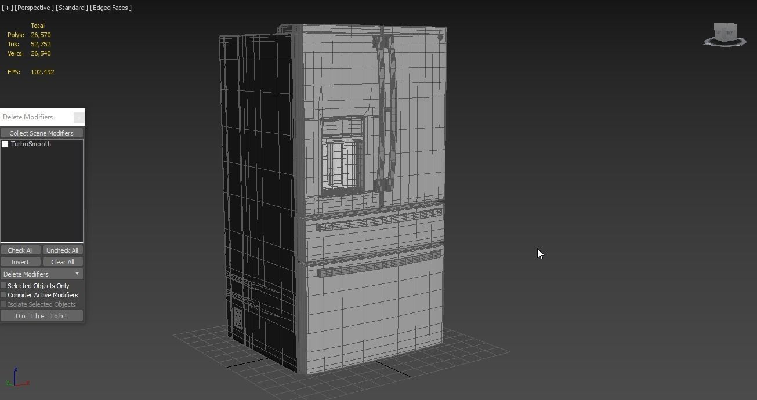Enable Selected Objects Only checkbox
This screenshot has width=757, height=400.
pos(3,286)
